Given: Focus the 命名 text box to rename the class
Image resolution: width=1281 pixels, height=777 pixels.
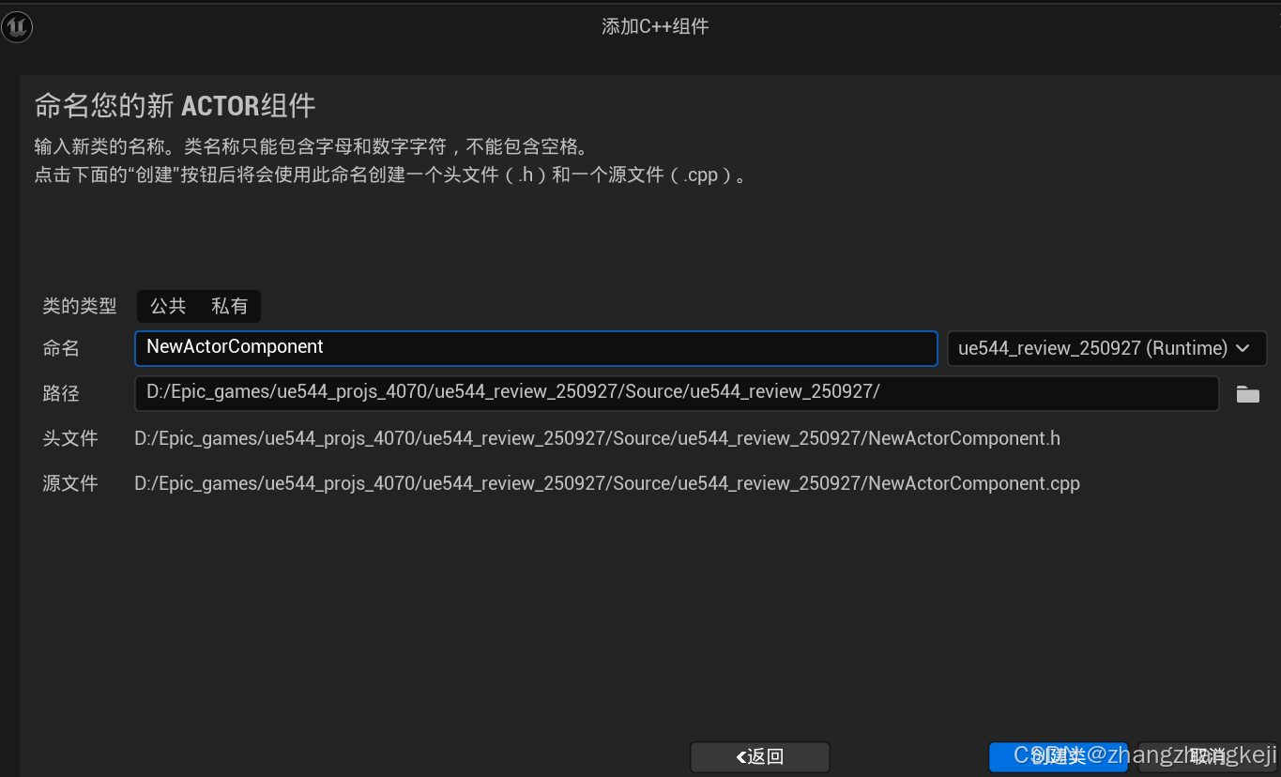Looking at the screenshot, I should point(535,347).
